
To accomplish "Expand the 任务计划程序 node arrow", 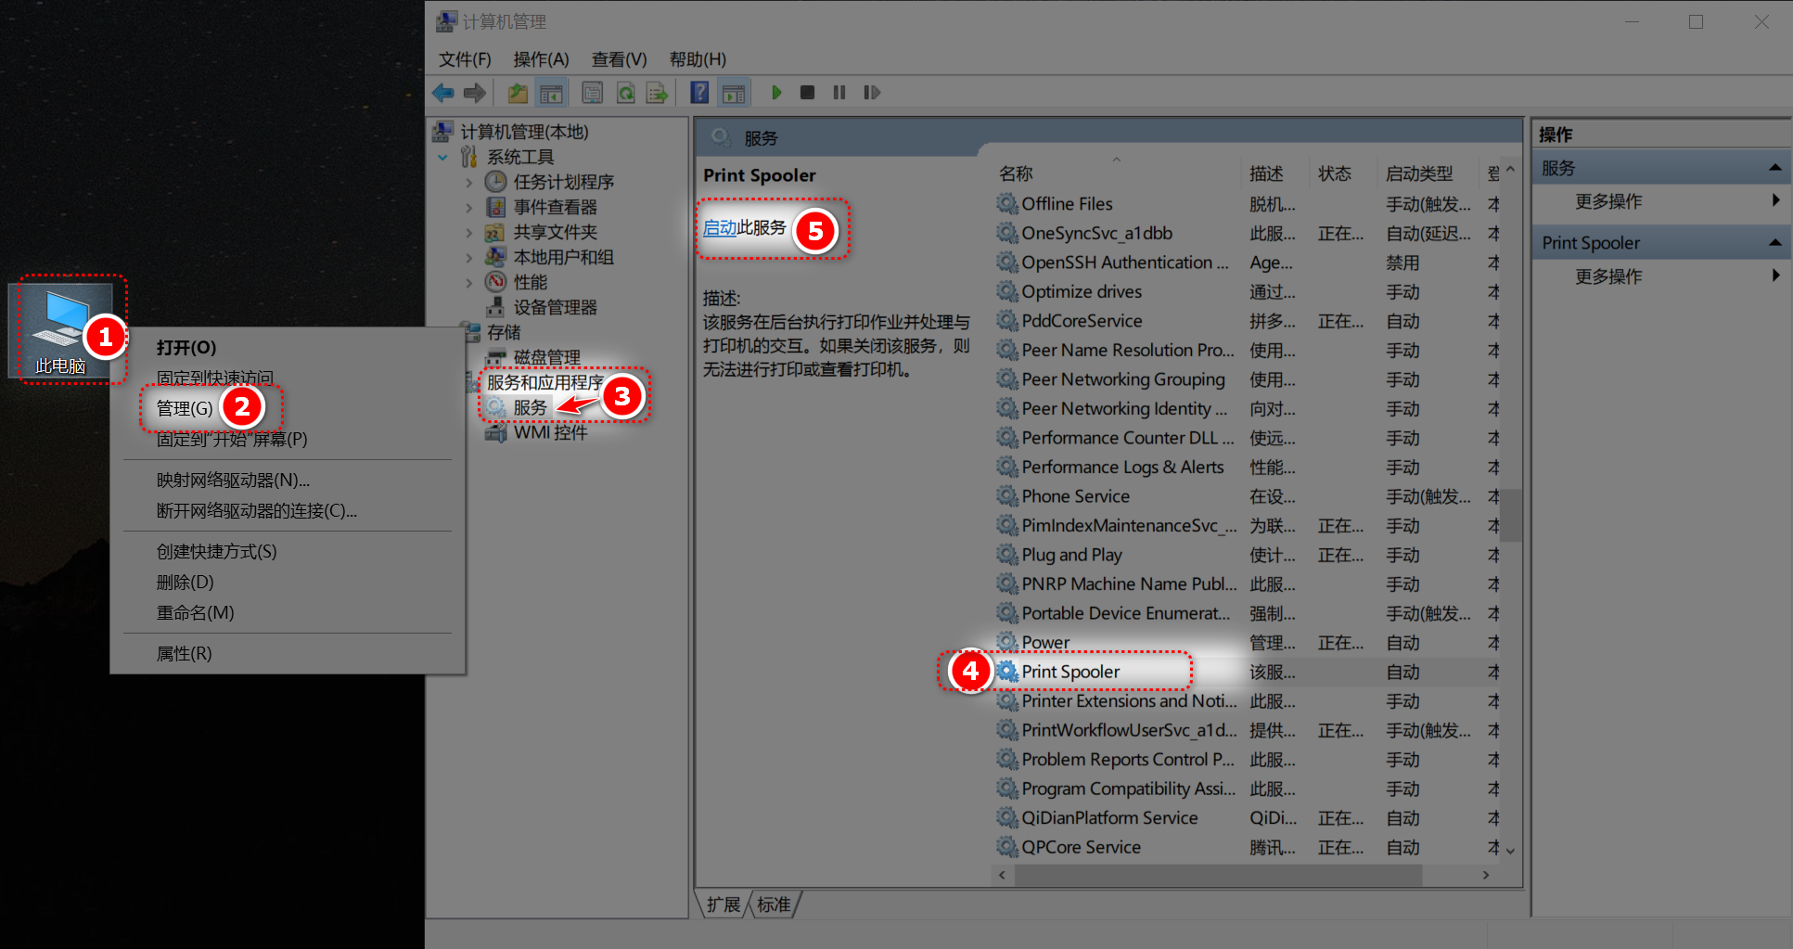I will pos(468,183).
